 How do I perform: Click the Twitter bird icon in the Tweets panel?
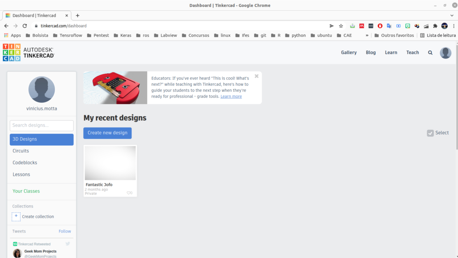[68, 244]
